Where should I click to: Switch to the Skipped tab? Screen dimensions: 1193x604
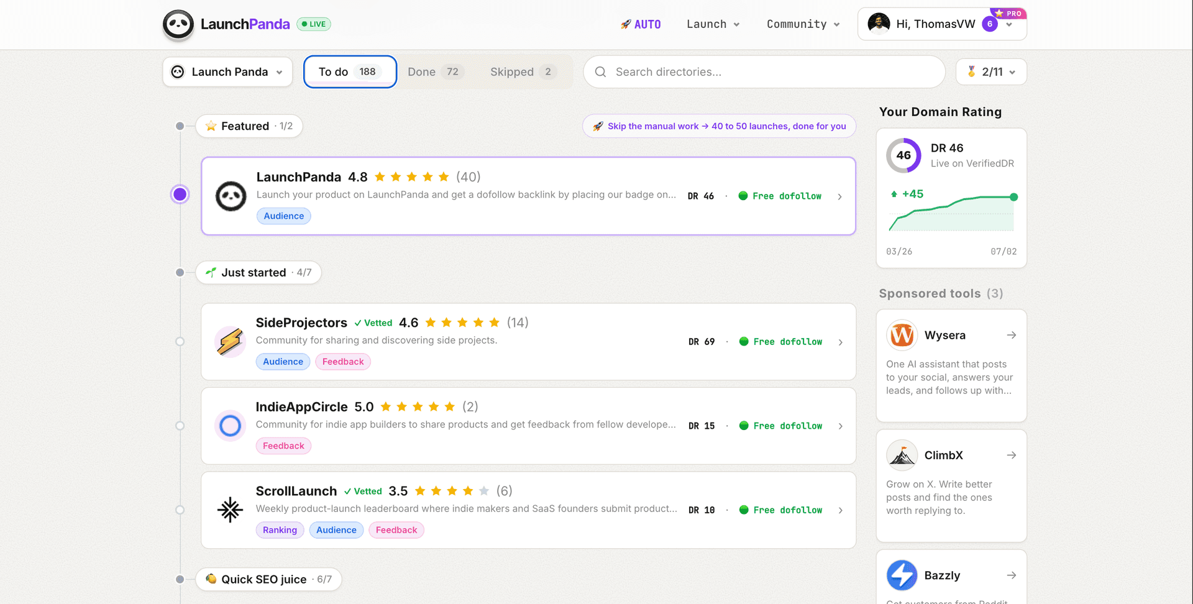pyautogui.click(x=523, y=72)
